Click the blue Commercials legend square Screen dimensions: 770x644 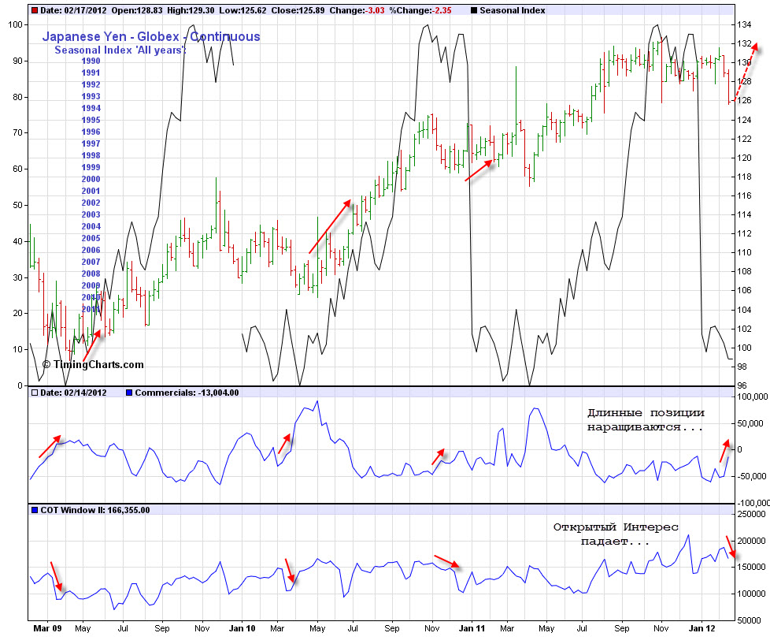[x=129, y=393]
